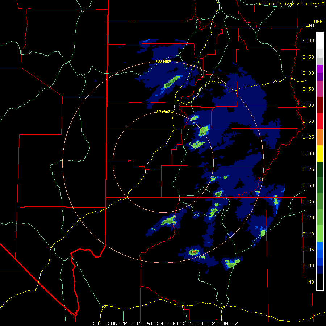Pick the yellow swatch on the legend bar
Screen dimensions: 326x326
point(320,153)
